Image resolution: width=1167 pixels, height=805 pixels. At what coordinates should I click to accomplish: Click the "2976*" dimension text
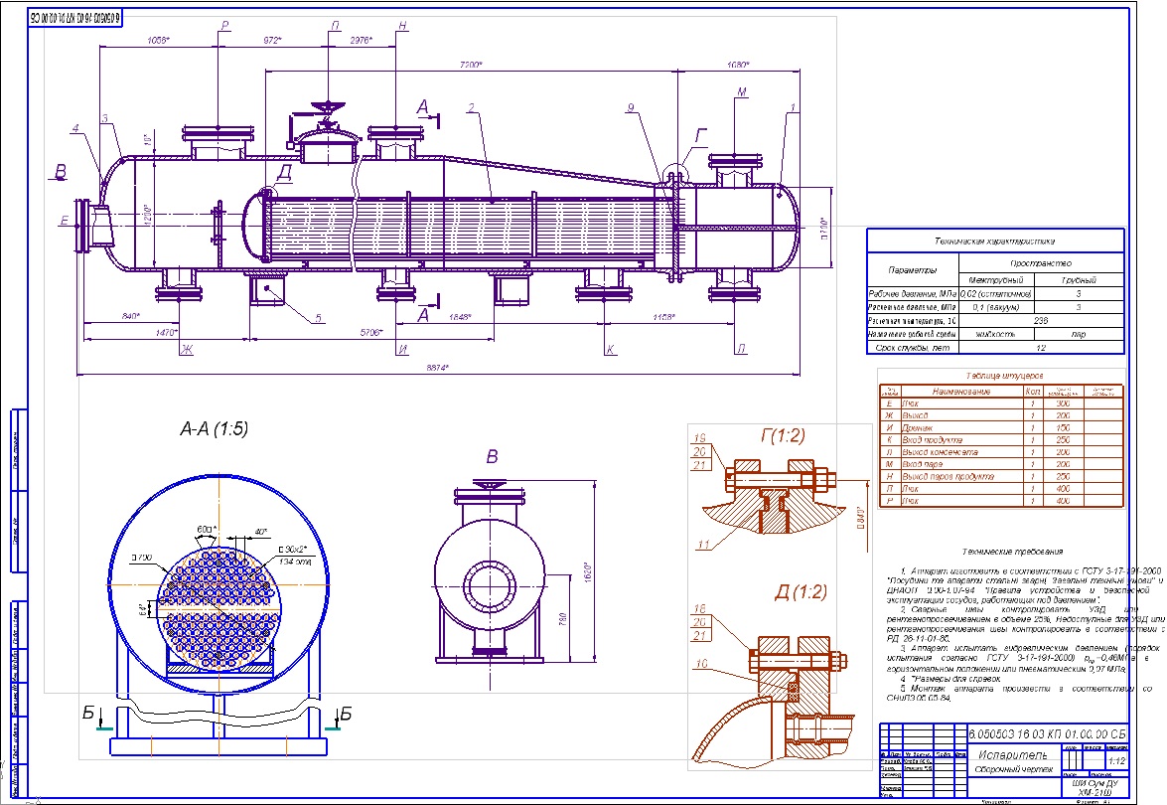pyautogui.click(x=361, y=40)
